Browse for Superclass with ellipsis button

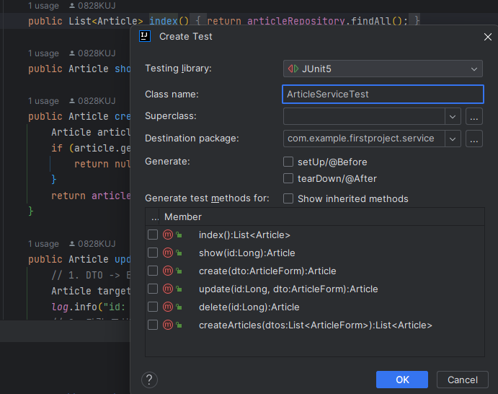(474, 116)
